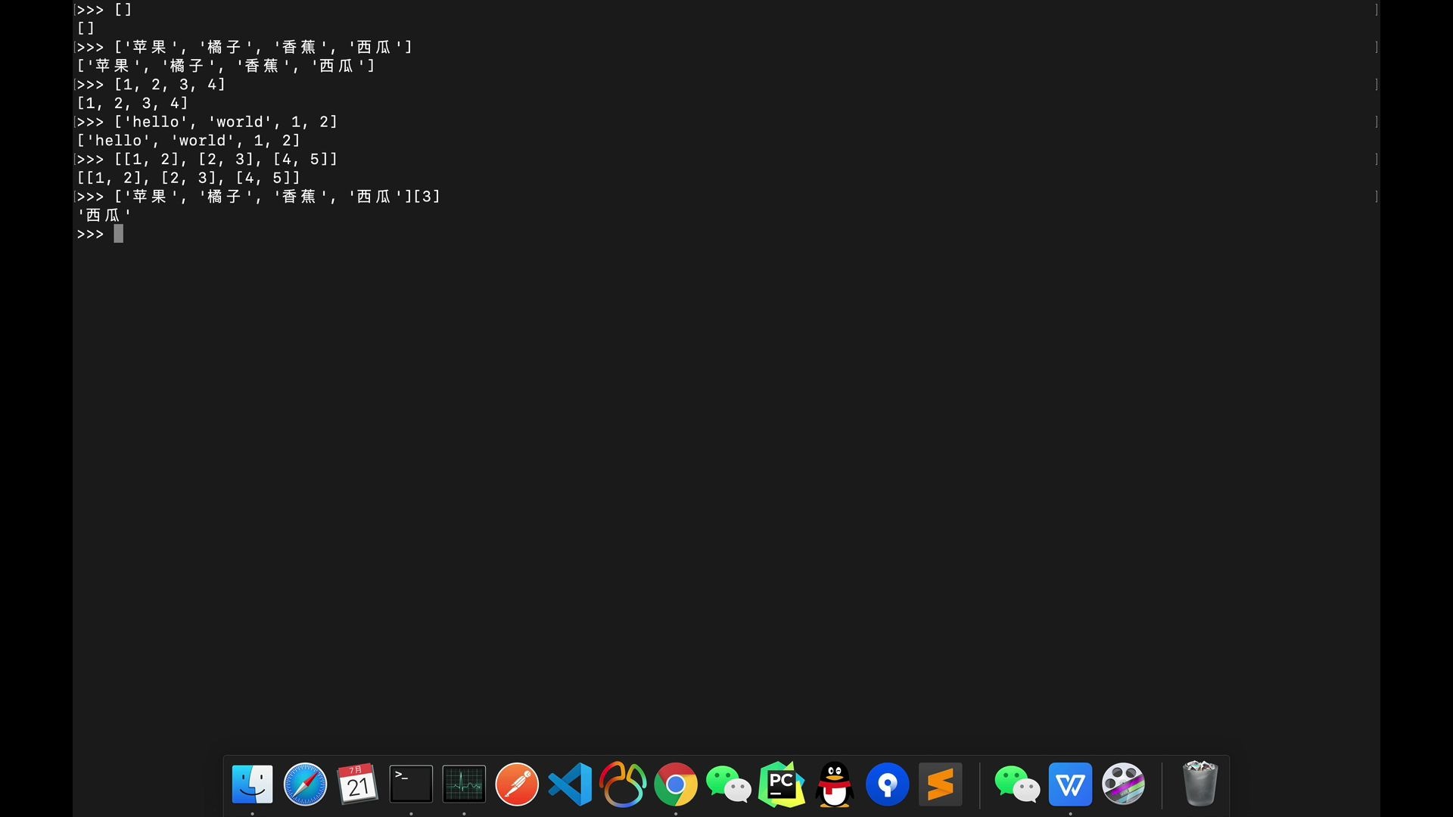Open the Trash in Dock
The width and height of the screenshot is (1453, 817).
click(x=1200, y=784)
